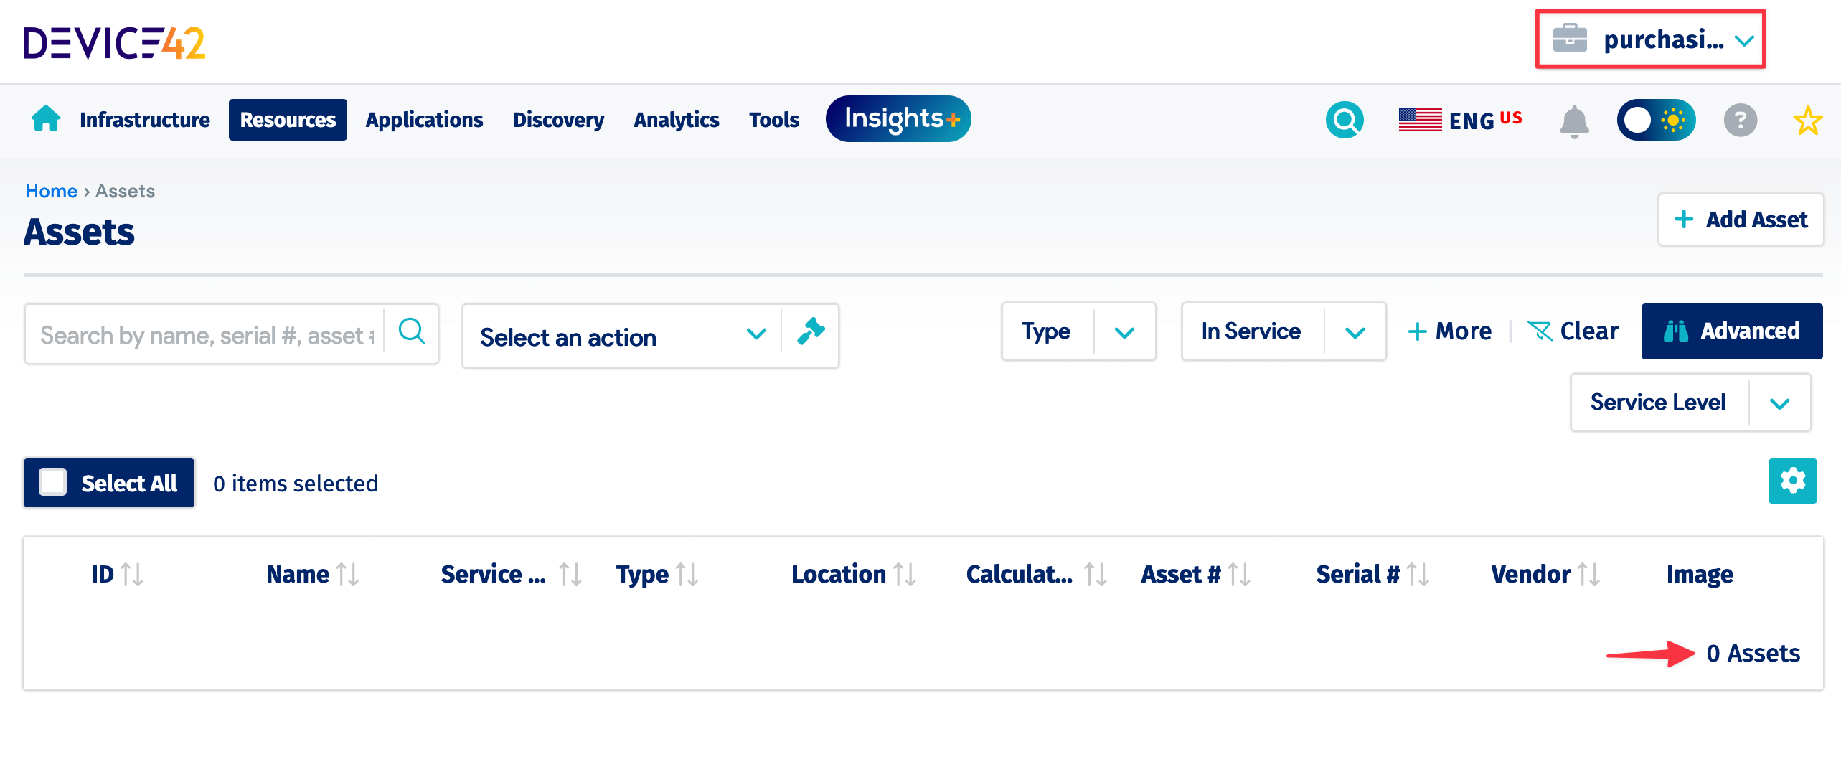Open the notifications bell
1841x772 pixels.
[1573, 121]
